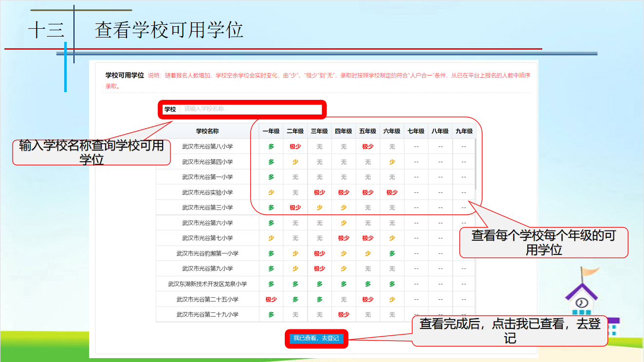The image size is (644, 362).
Task: Click 光谷实验小学 一年级 cell showing 少
Action: [271, 192]
